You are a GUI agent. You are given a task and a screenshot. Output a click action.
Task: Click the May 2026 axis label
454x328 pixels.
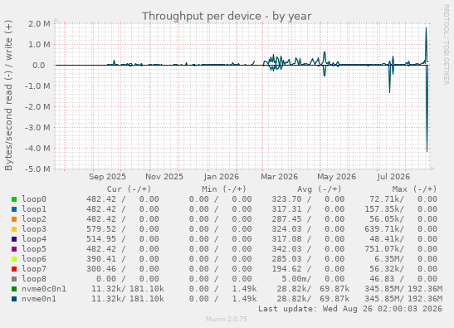336,177
